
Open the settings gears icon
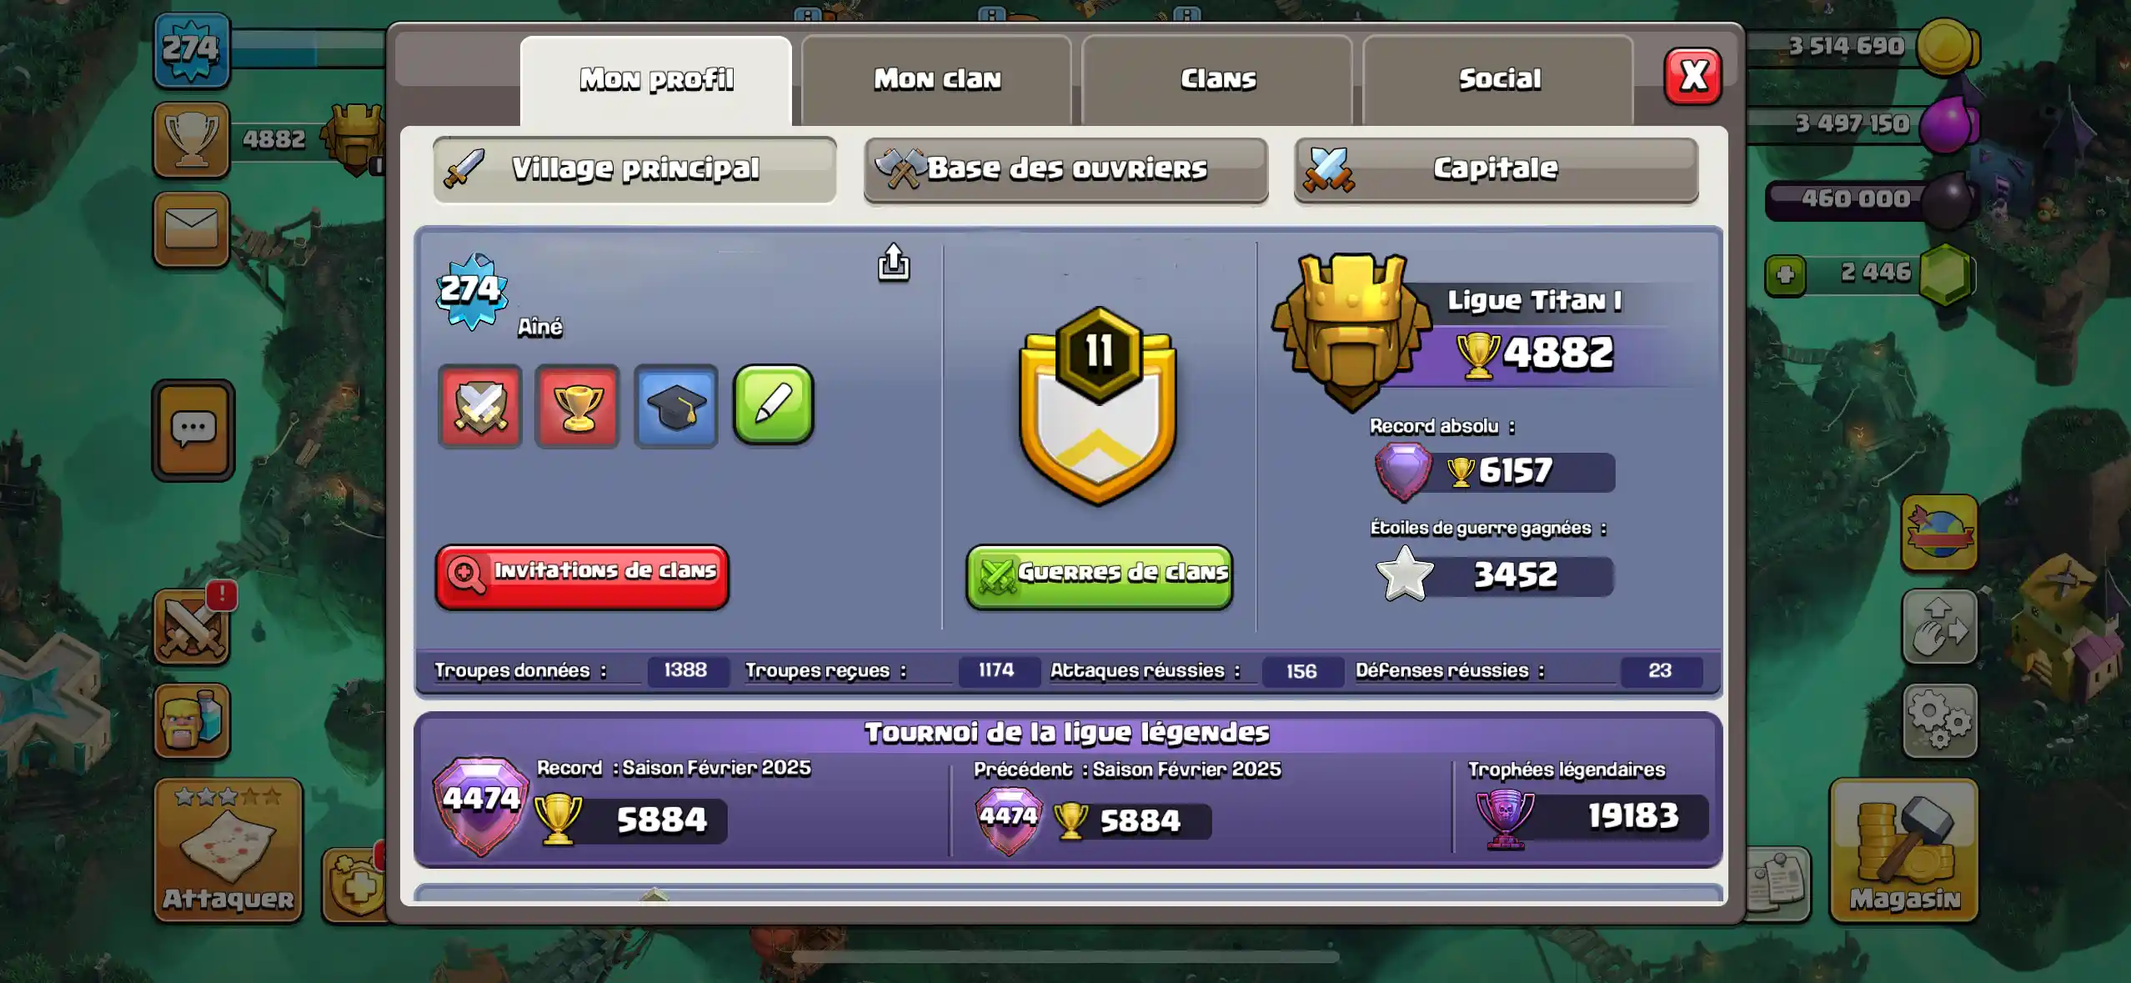[x=1939, y=720]
